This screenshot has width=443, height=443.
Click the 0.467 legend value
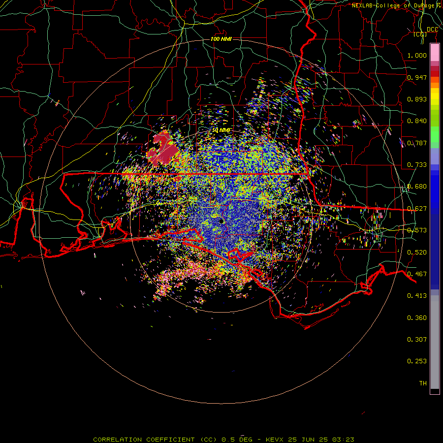[x=417, y=274]
